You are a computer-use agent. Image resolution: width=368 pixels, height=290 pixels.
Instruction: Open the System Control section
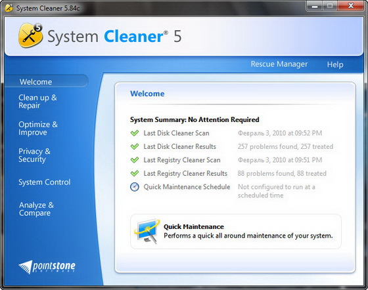coord(45,182)
